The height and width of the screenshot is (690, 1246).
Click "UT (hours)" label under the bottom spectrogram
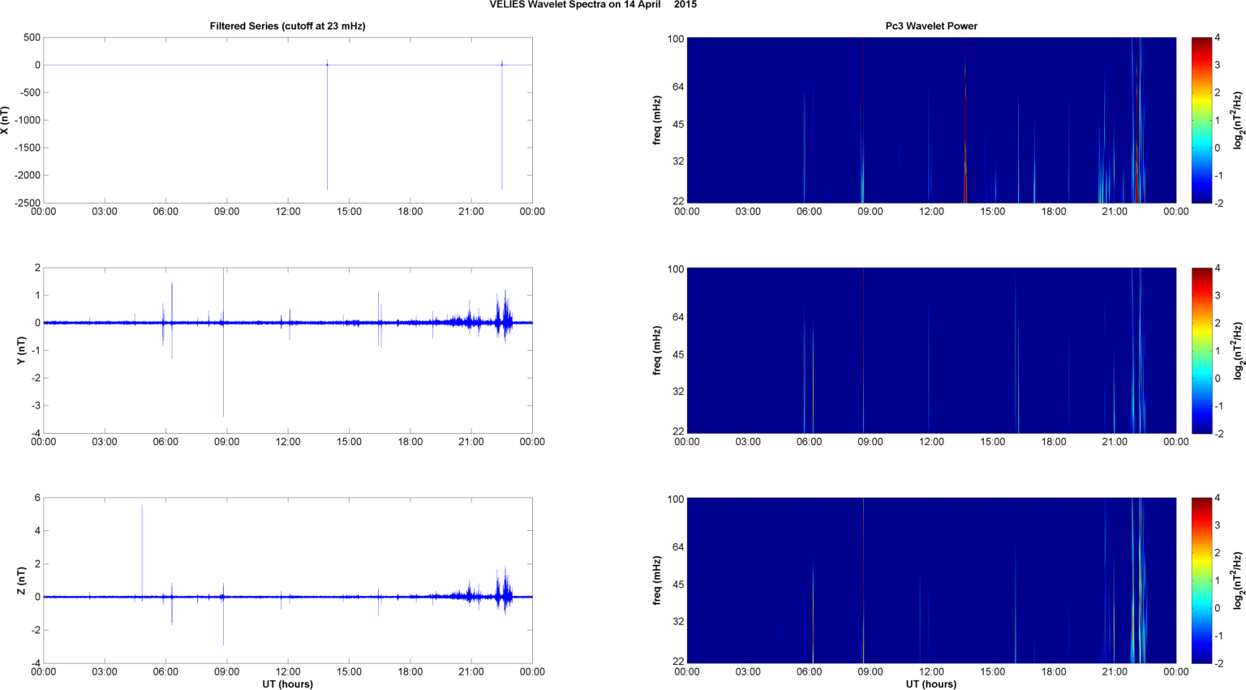pos(931,684)
